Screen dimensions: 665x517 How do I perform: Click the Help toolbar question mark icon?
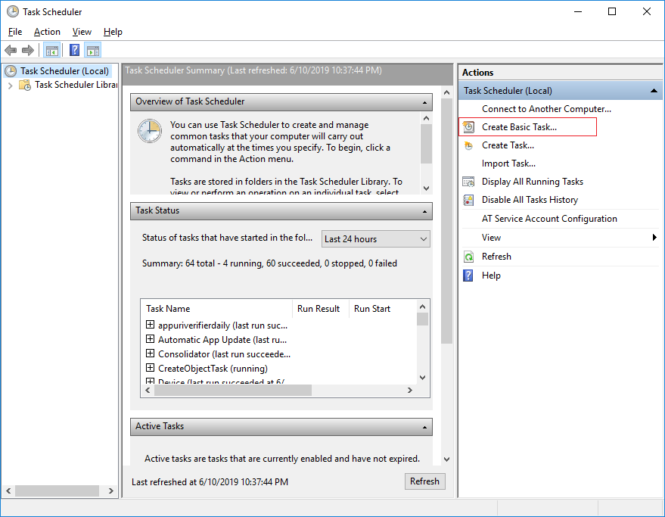click(x=73, y=50)
